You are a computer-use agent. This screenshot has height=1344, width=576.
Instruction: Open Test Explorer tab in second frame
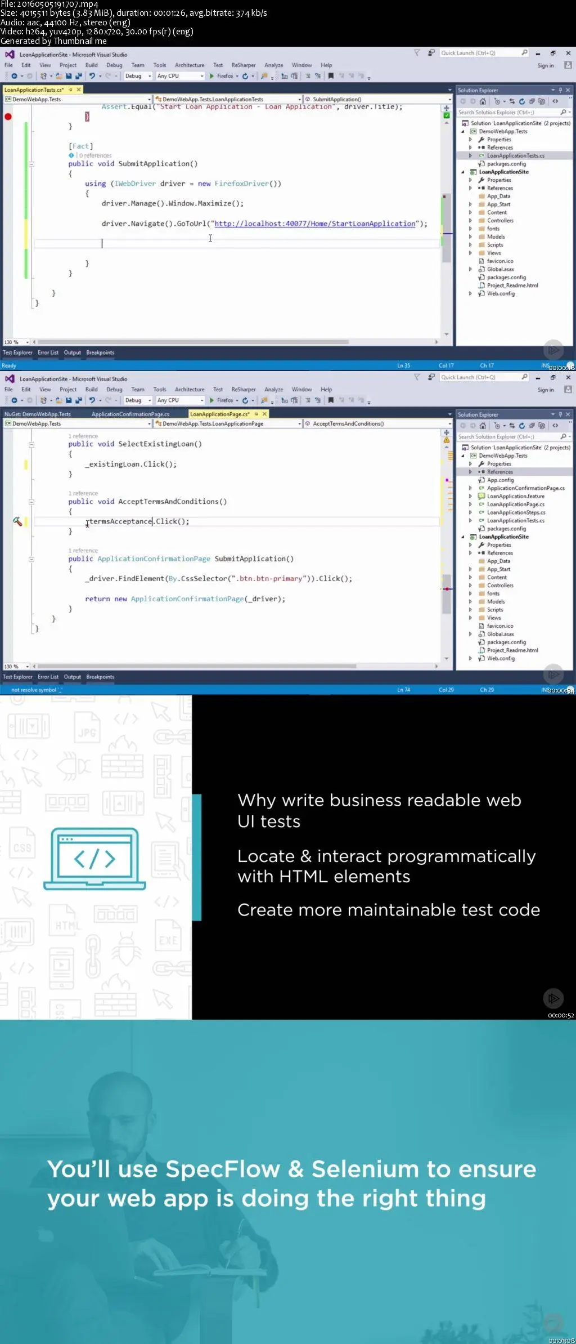point(17,677)
